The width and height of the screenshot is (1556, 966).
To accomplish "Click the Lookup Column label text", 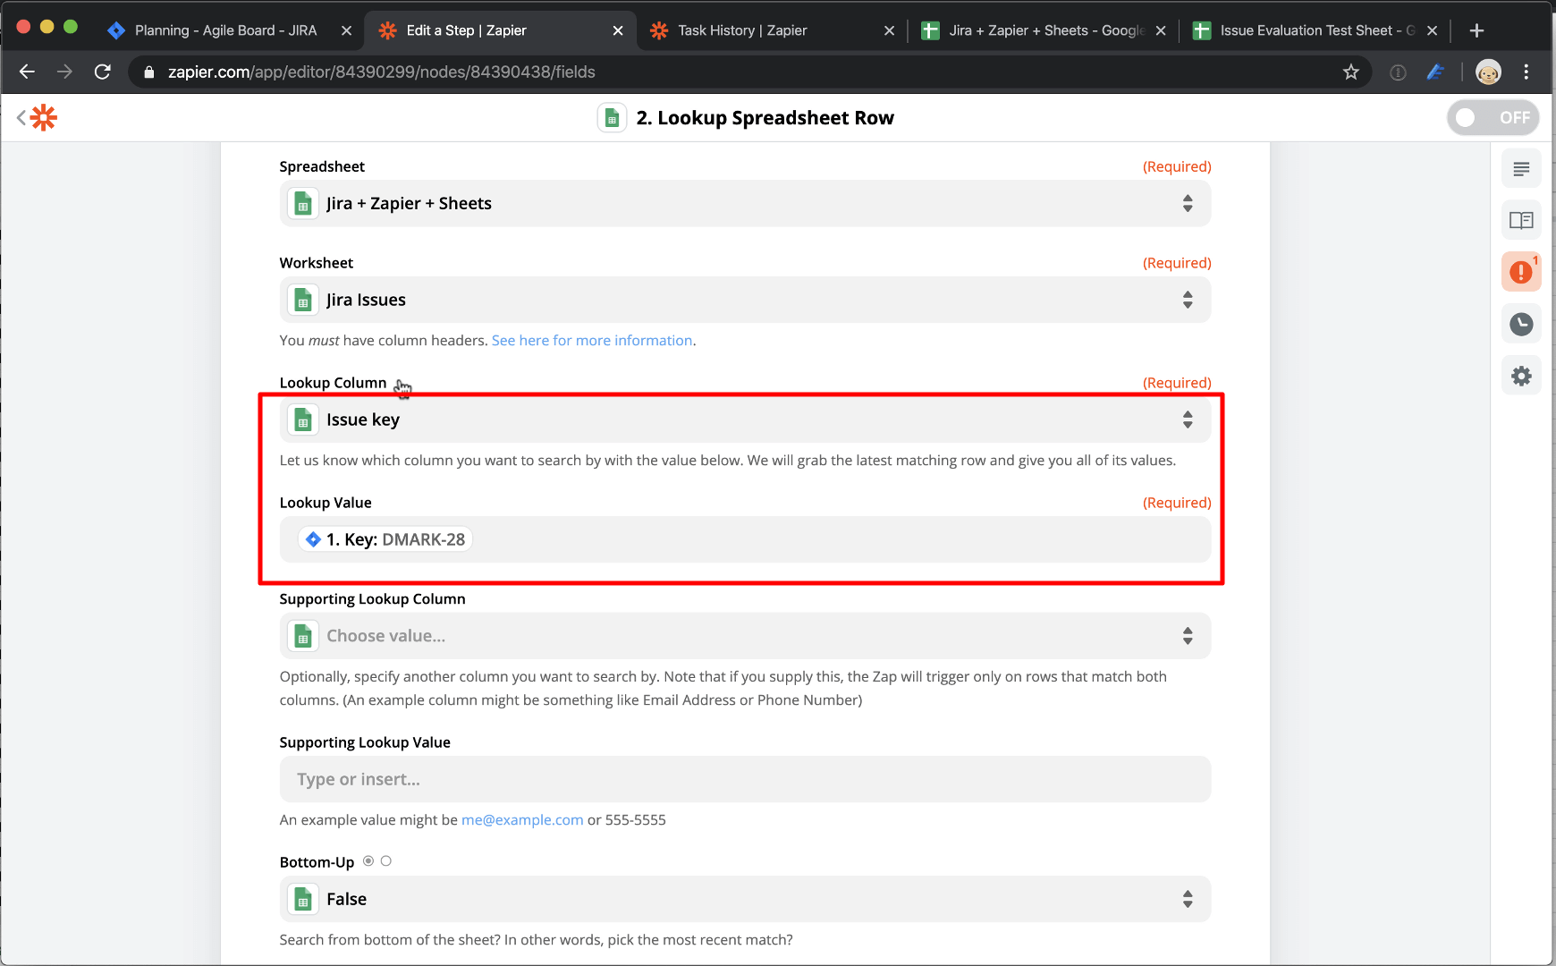I will [333, 383].
